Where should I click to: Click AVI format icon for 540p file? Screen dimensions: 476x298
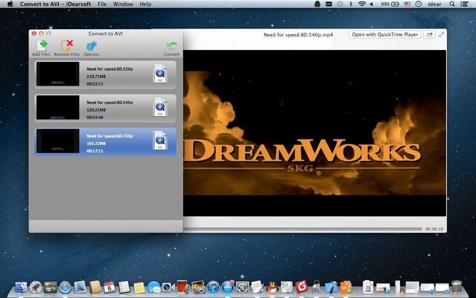tap(159, 107)
